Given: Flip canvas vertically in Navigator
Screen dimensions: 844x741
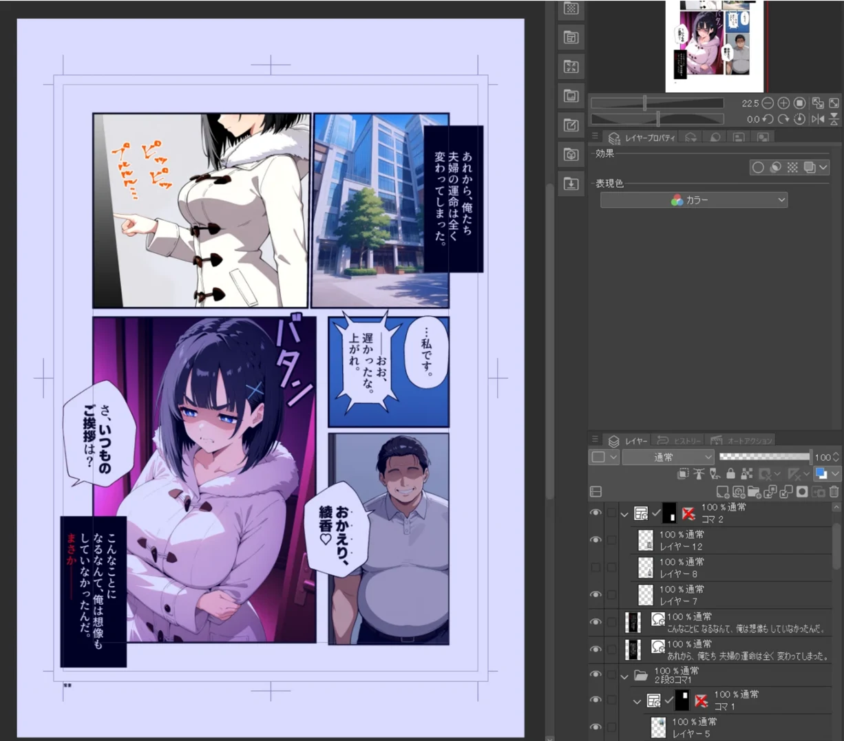Looking at the screenshot, I should 834,119.
